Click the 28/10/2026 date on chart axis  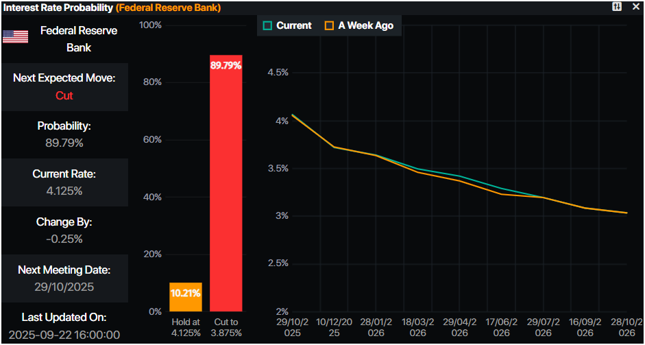pos(626,327)
